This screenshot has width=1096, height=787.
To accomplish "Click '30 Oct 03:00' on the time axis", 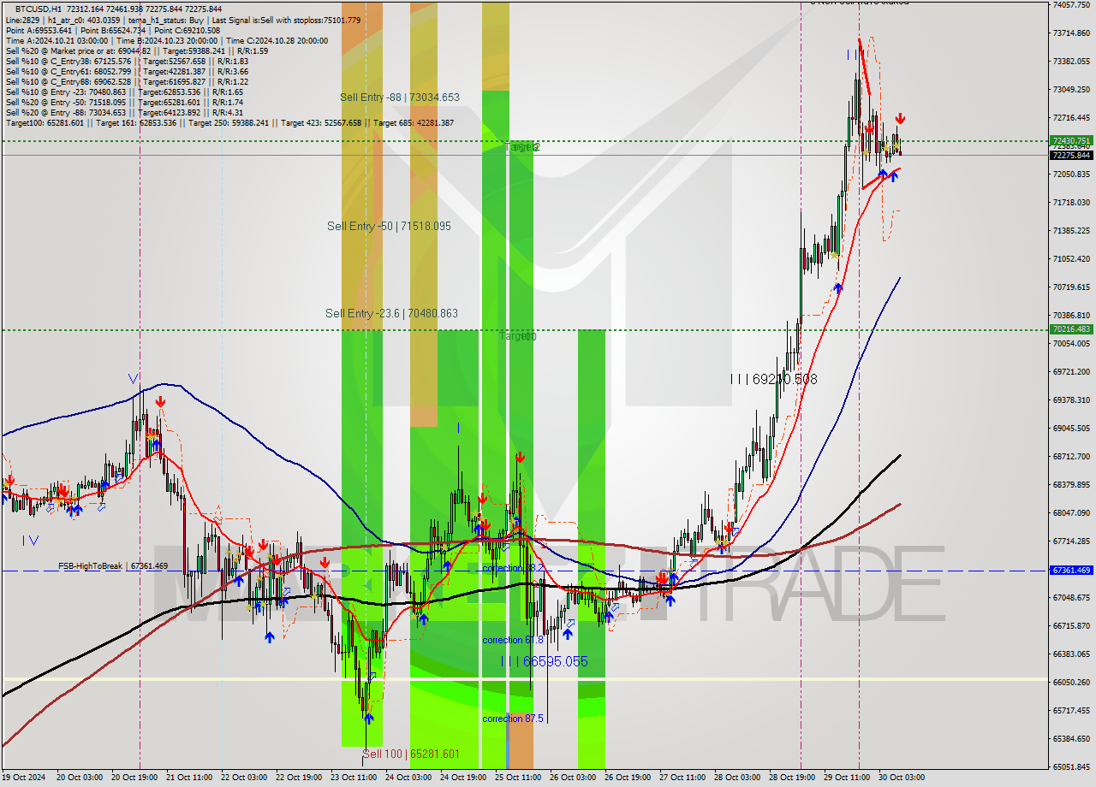I will (901, 778).
